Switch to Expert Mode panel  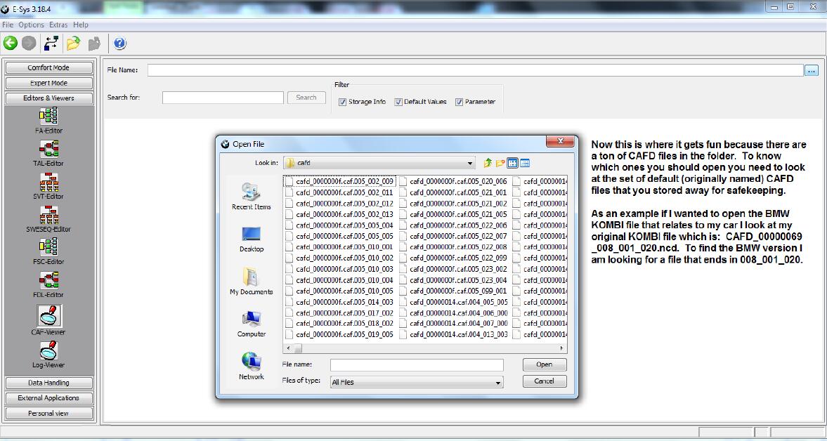tap(48, 83)
